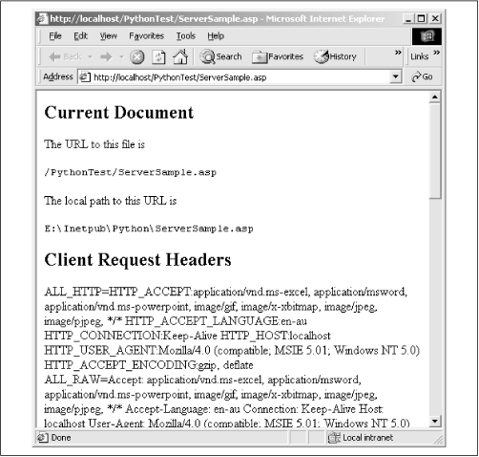The width and height of the screenshot is (479, 457).
Task: Open the Back history dropdown arrow
Action: pos(90,57)
